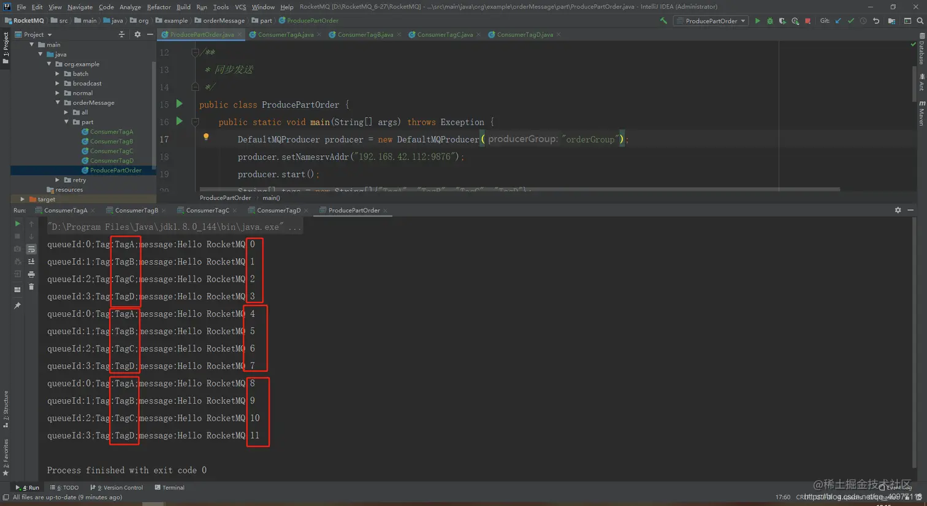Open the File menu
This screenshot has width=927, height=506.
[x=21, y=7]
